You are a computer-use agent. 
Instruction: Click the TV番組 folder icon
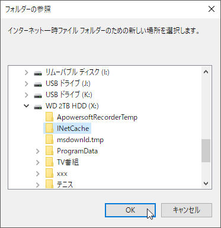click(49, 162)
